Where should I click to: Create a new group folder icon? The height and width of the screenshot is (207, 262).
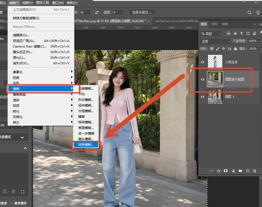(x=240, y=171)
